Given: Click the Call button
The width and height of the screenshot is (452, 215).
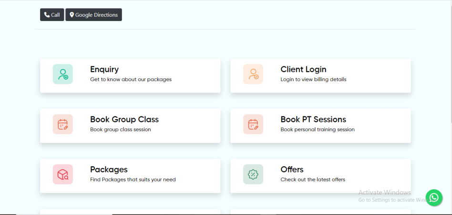Looking at the screenshot, I should [52, 15].
